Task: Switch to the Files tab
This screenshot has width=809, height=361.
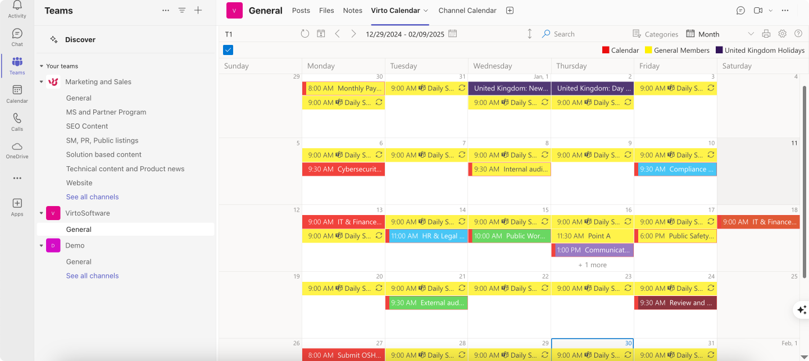Action: [x=326, y=11]
